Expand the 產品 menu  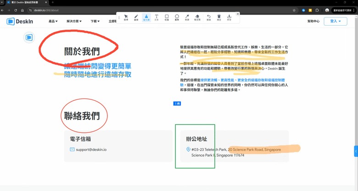point(53,21)
